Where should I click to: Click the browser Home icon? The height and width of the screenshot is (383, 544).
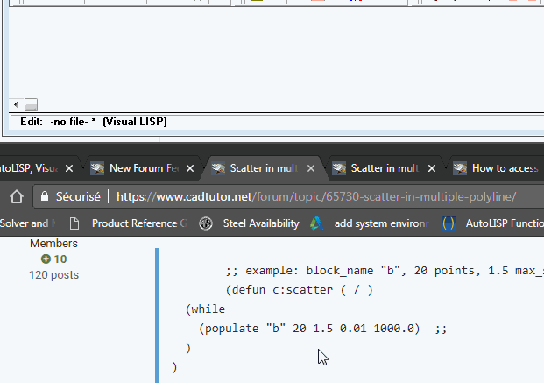[17, 197]
